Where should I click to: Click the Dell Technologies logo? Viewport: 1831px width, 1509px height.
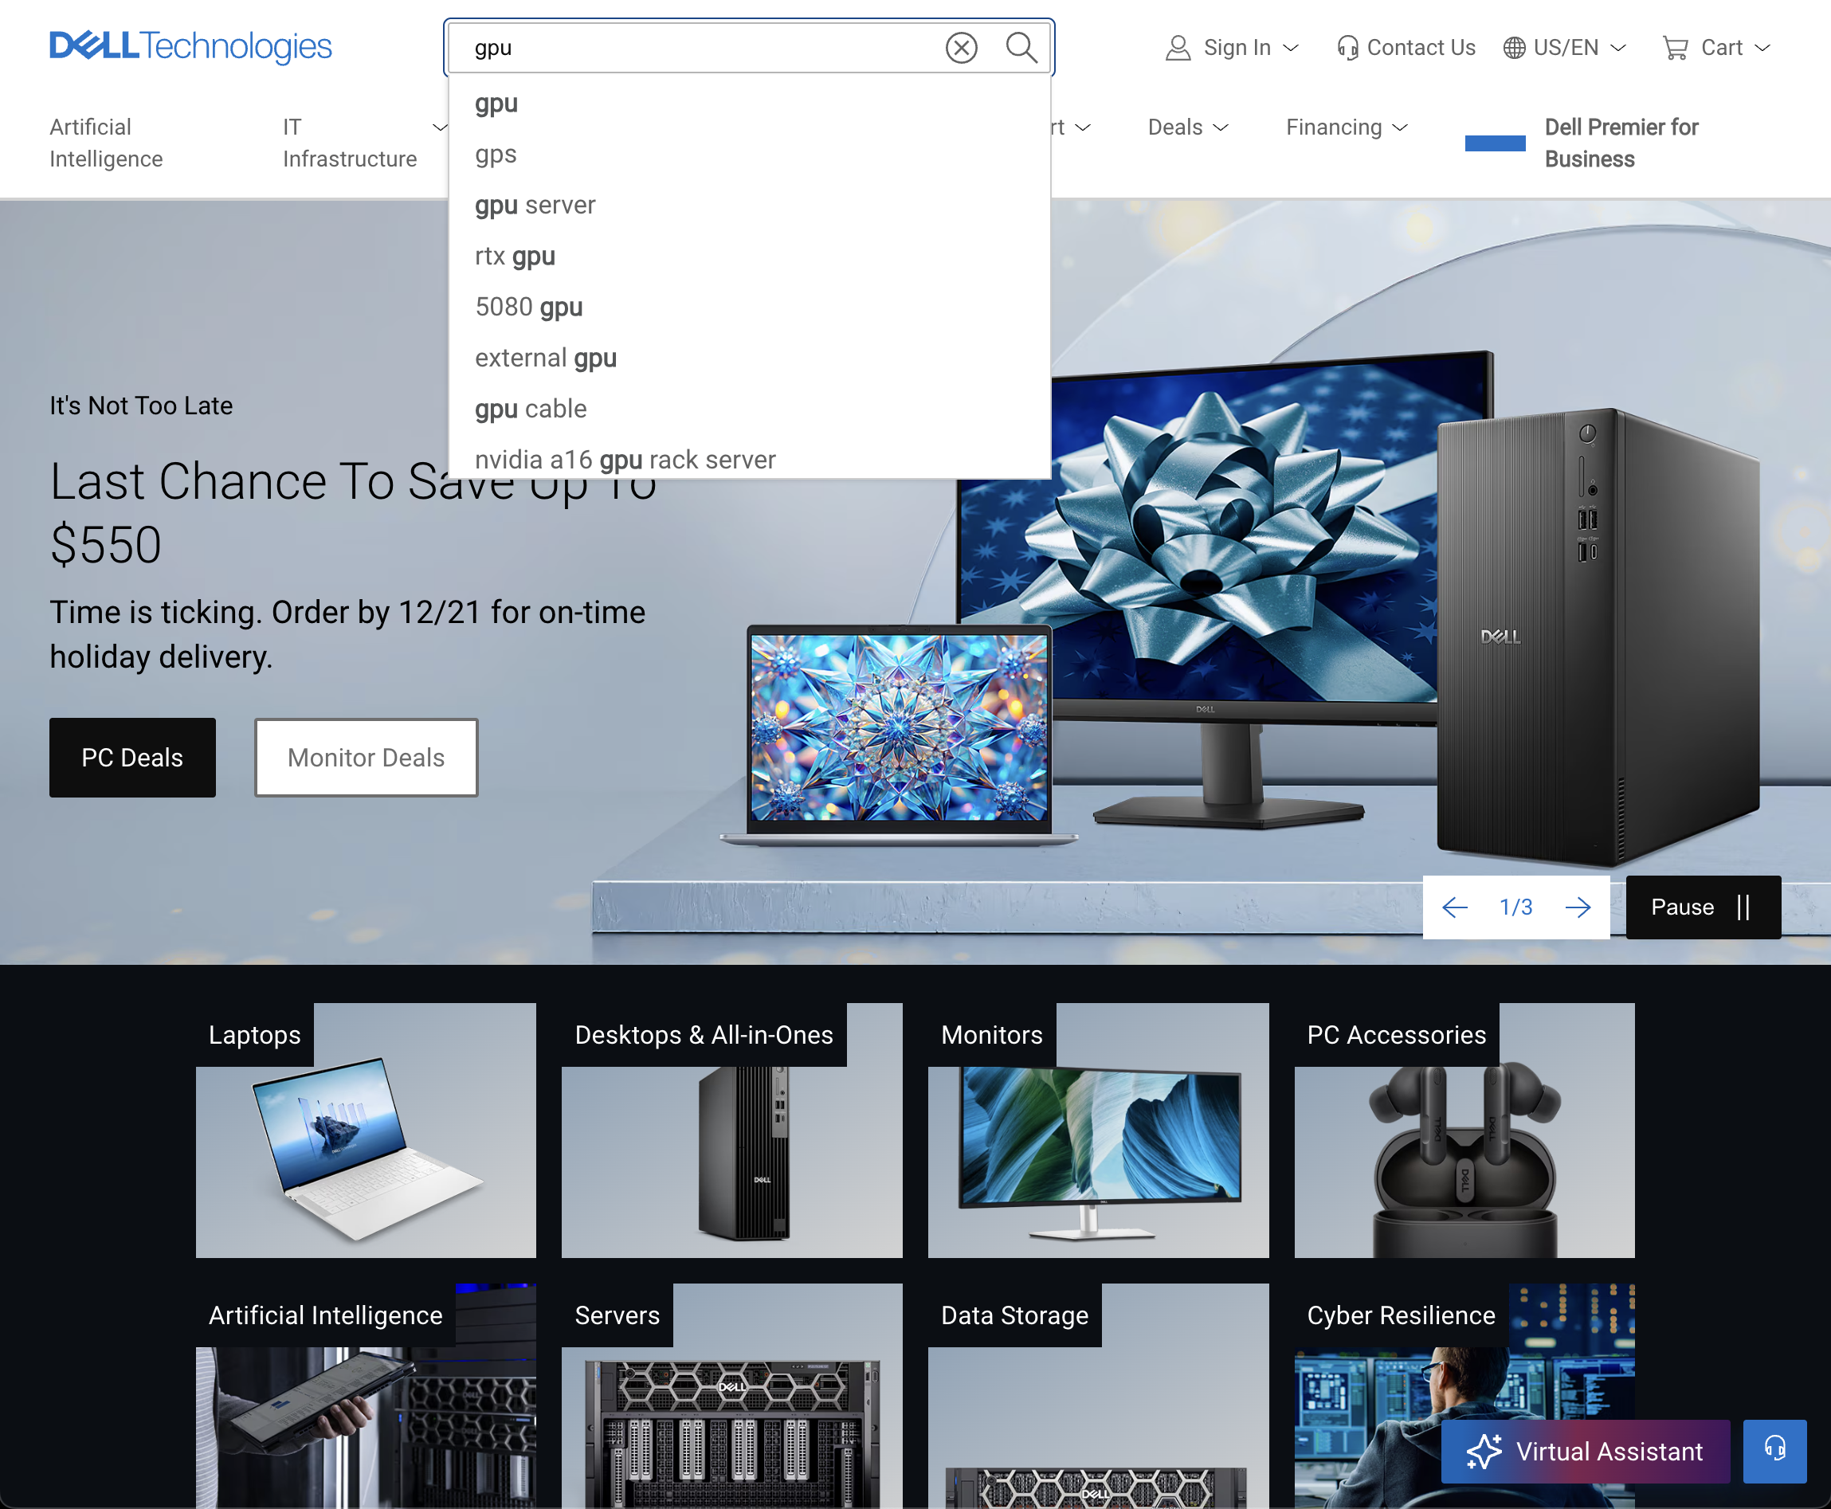pos(190,46)
